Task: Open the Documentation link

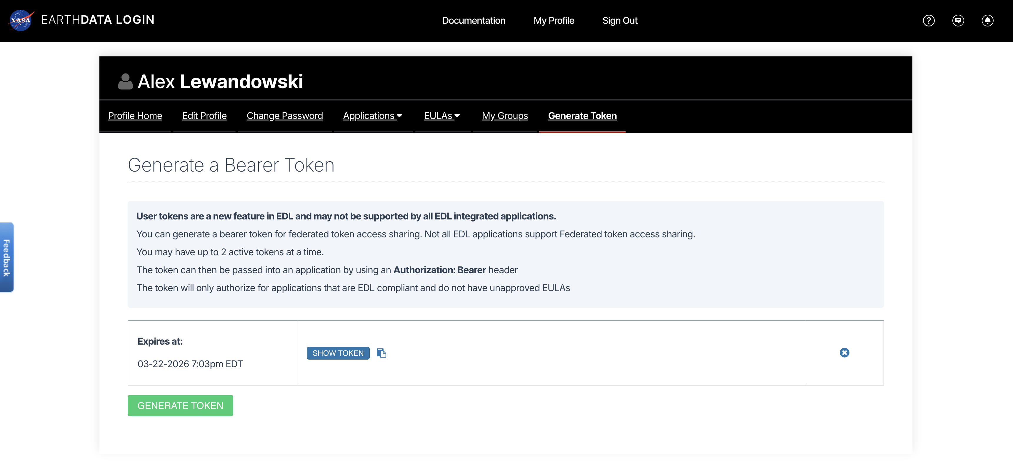Action: tap(474, 21)
